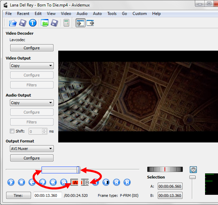Enable the audio Shift checkbox

pyautogui.click(x=12, y=131)
